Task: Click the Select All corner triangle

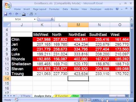Action: (7, 25)
